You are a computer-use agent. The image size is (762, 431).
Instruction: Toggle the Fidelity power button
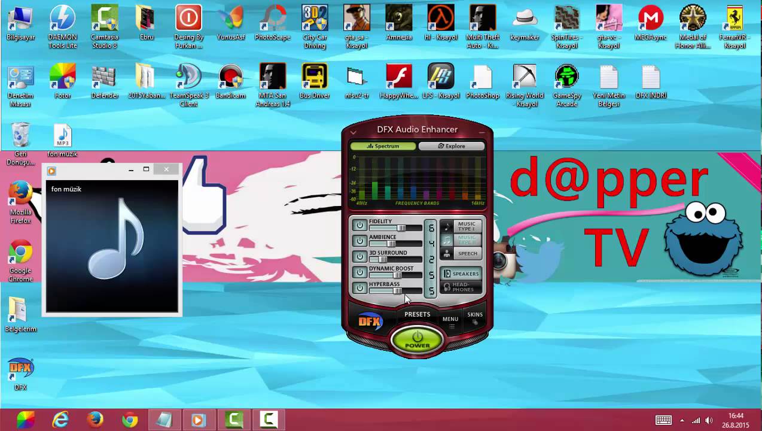click(359, 226)
